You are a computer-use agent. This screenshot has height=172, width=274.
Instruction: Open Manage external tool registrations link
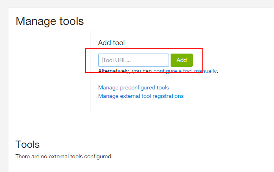(141, 96)
